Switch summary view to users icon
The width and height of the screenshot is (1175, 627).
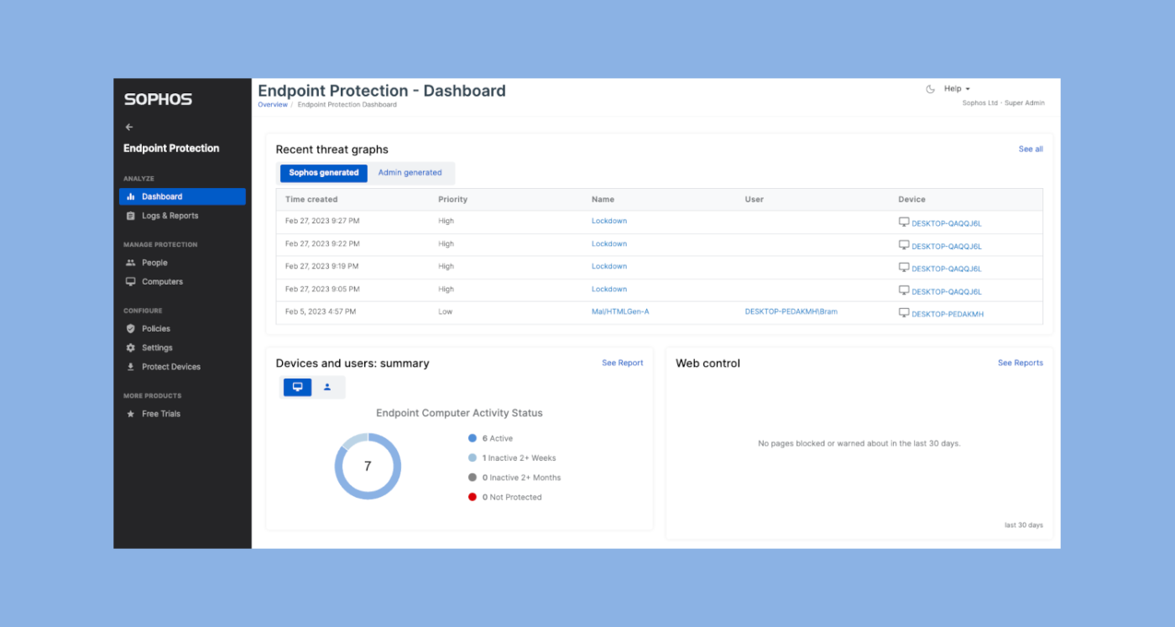(327, 387)
